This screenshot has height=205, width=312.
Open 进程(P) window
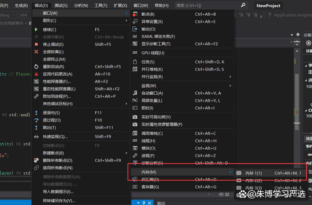click(x=182, y=155)
